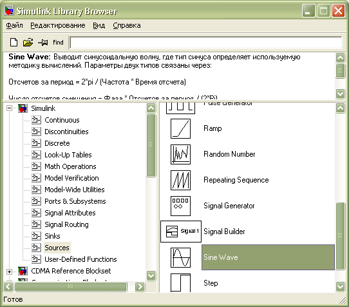Click block list scroll down arrow
Image resolution: width=349 pixels, height=307 pixels.
(x=341, y=286)
